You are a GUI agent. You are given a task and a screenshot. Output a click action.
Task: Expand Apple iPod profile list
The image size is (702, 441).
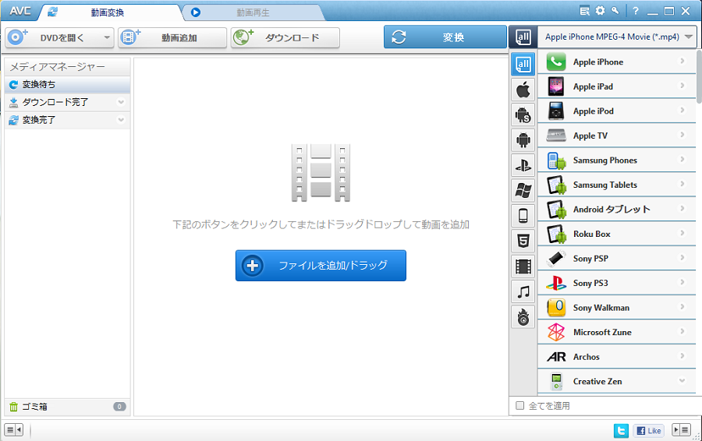pyautogui.click(x=682, y=110)
